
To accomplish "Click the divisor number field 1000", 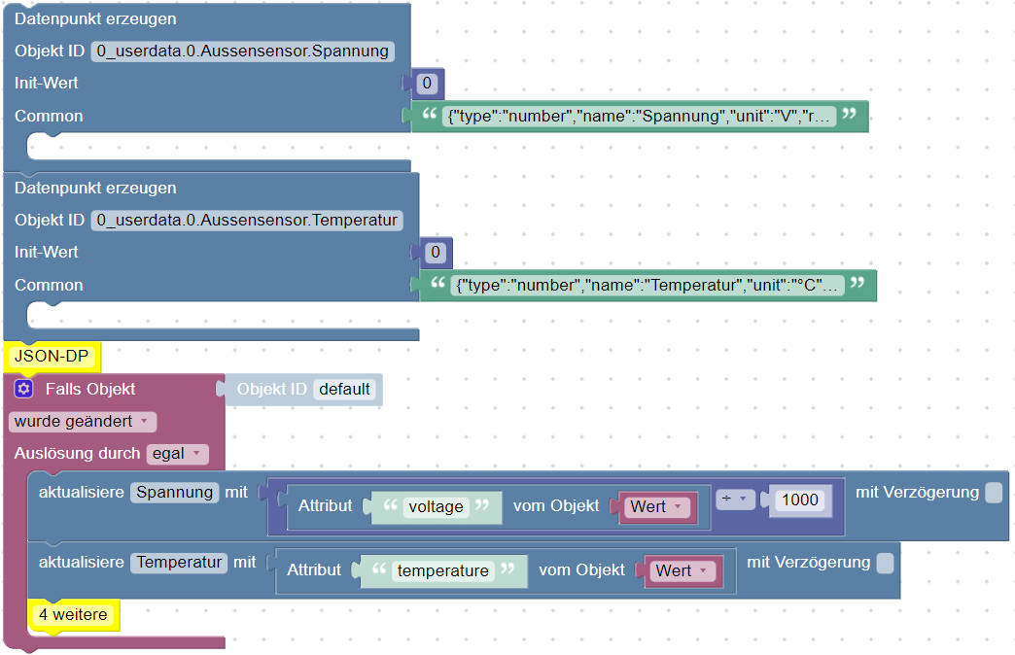I will (x=800, y=500).
